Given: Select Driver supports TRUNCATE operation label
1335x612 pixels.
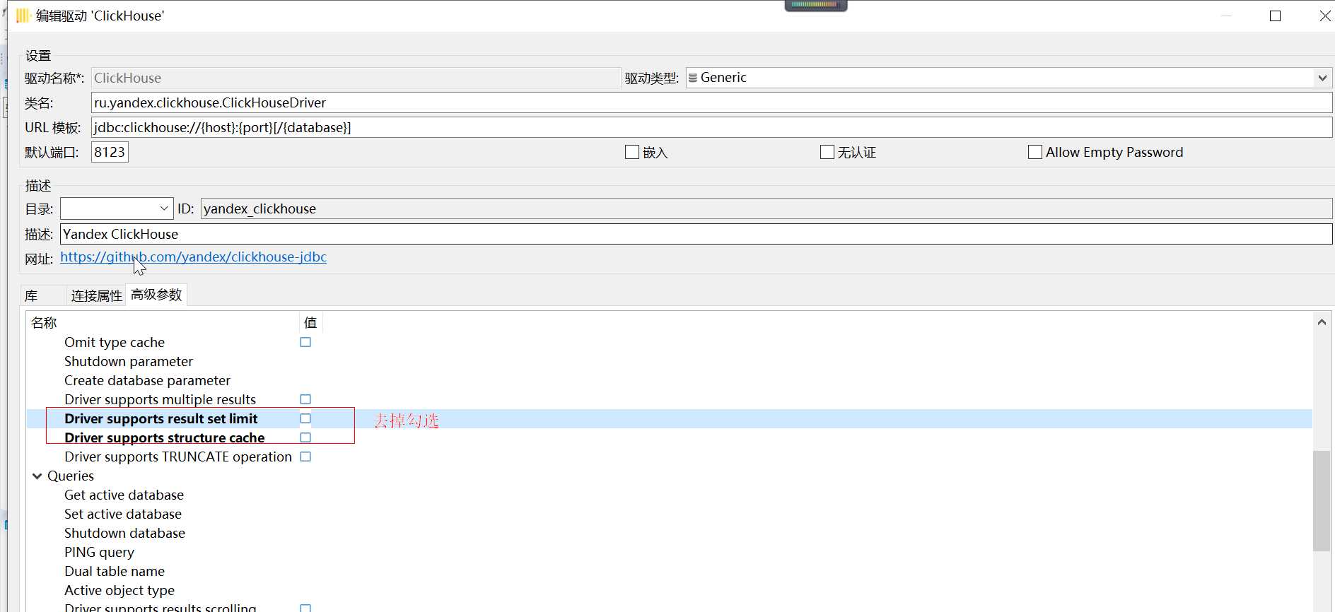Looking at the screenshot, I should 178,457.
